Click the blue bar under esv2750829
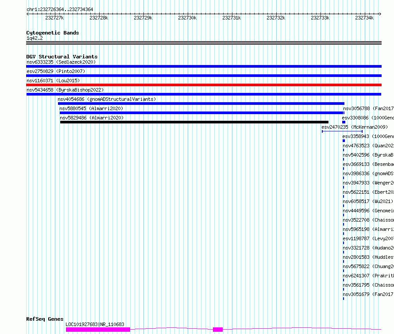 (x=204, y=76)
